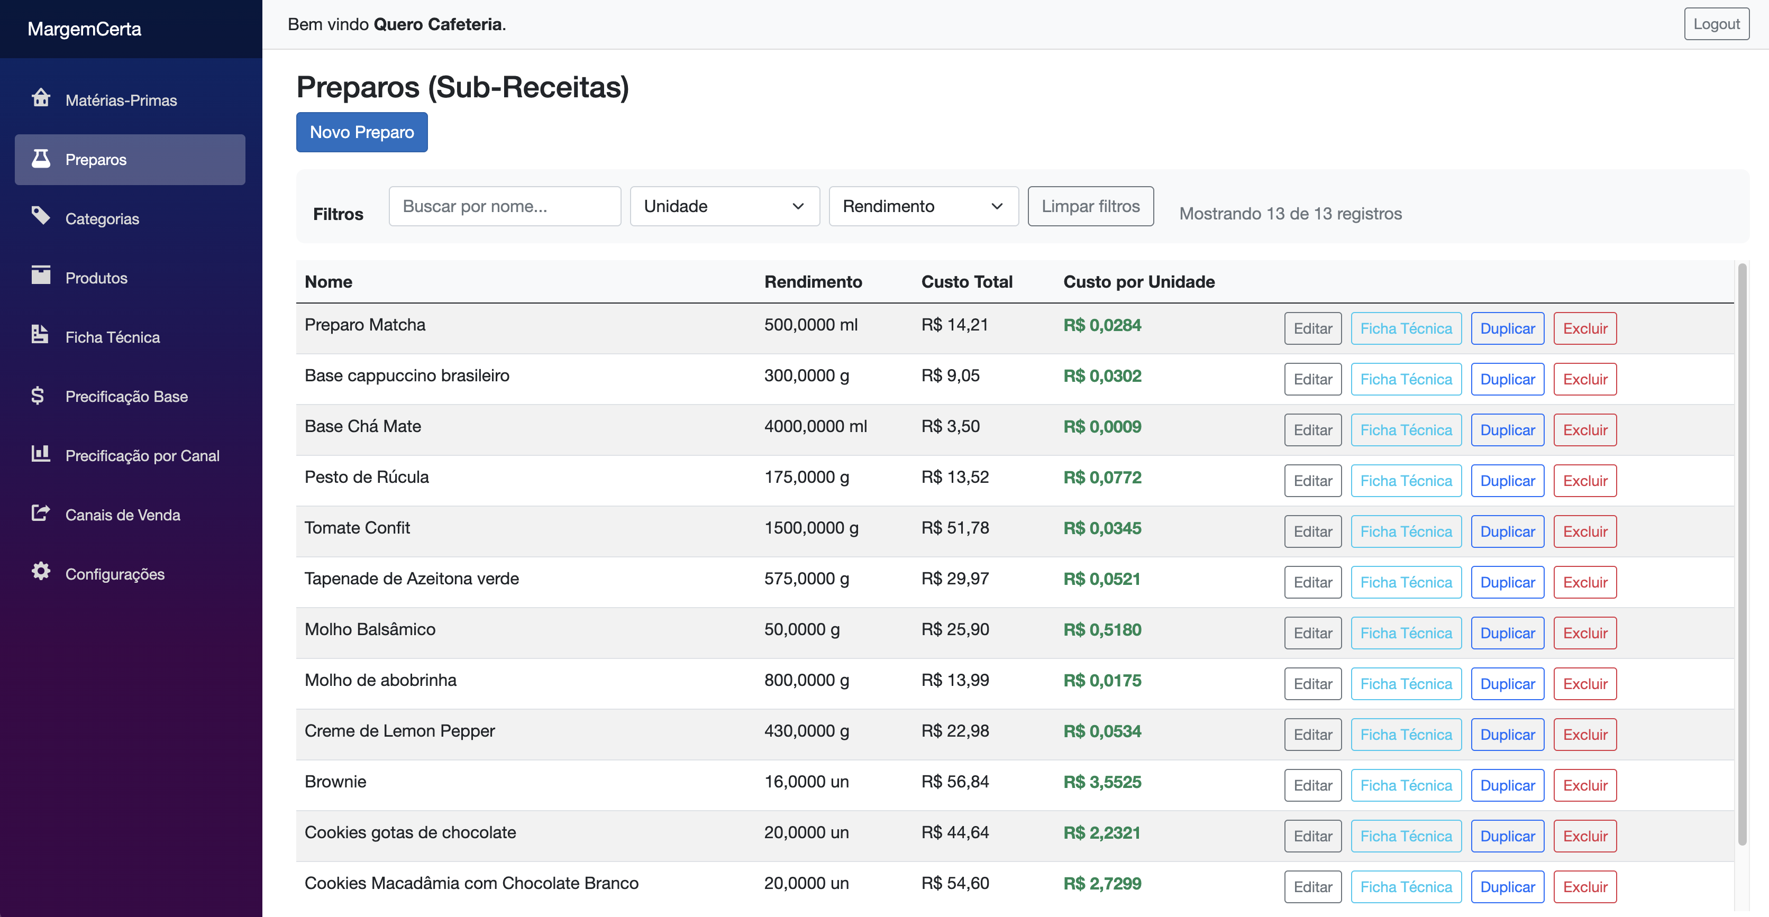Delete the Molho Balsâmico entry
The width and height of the screenshot is (1769, 917).
pos(1584,633)
